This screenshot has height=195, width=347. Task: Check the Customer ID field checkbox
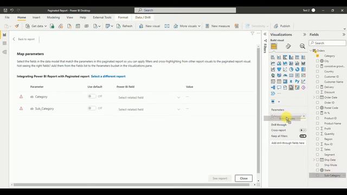pyautogui.click(x=317, y=76)
